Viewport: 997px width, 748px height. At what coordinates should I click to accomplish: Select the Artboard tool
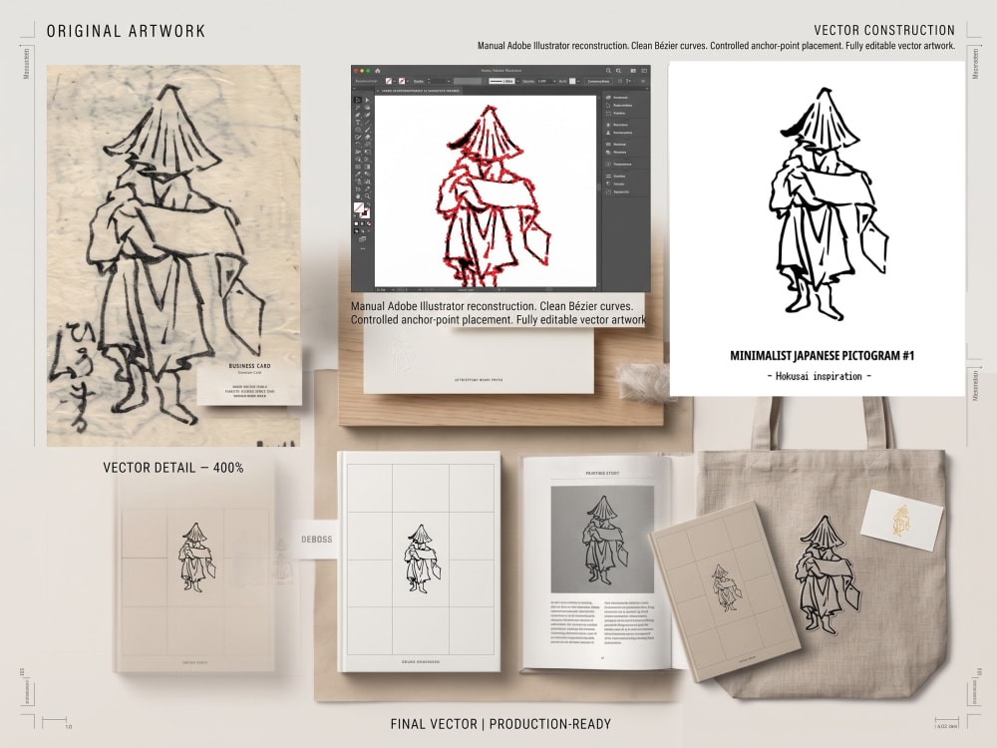click(357, 188)
